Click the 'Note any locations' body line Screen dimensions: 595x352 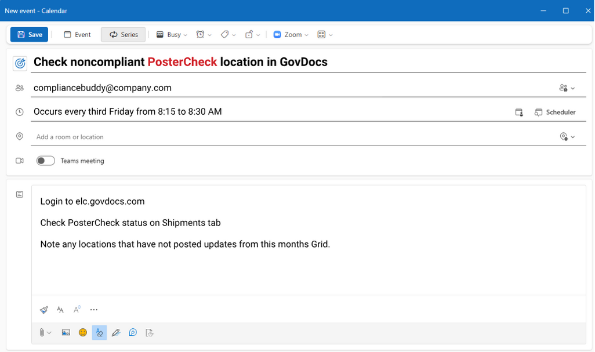[x=185, y=244]
